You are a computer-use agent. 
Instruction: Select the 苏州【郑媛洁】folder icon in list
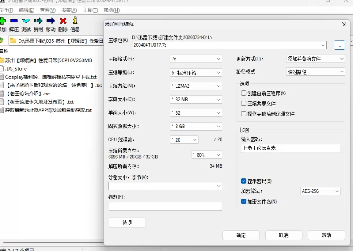point(2,60)
